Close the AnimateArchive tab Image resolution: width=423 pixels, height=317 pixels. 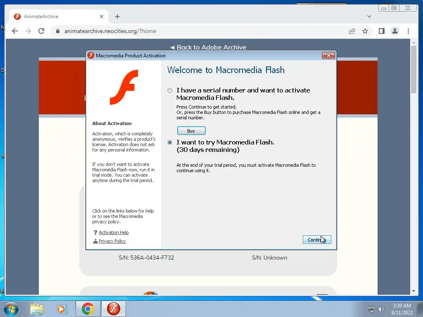[x=102, y=17]
